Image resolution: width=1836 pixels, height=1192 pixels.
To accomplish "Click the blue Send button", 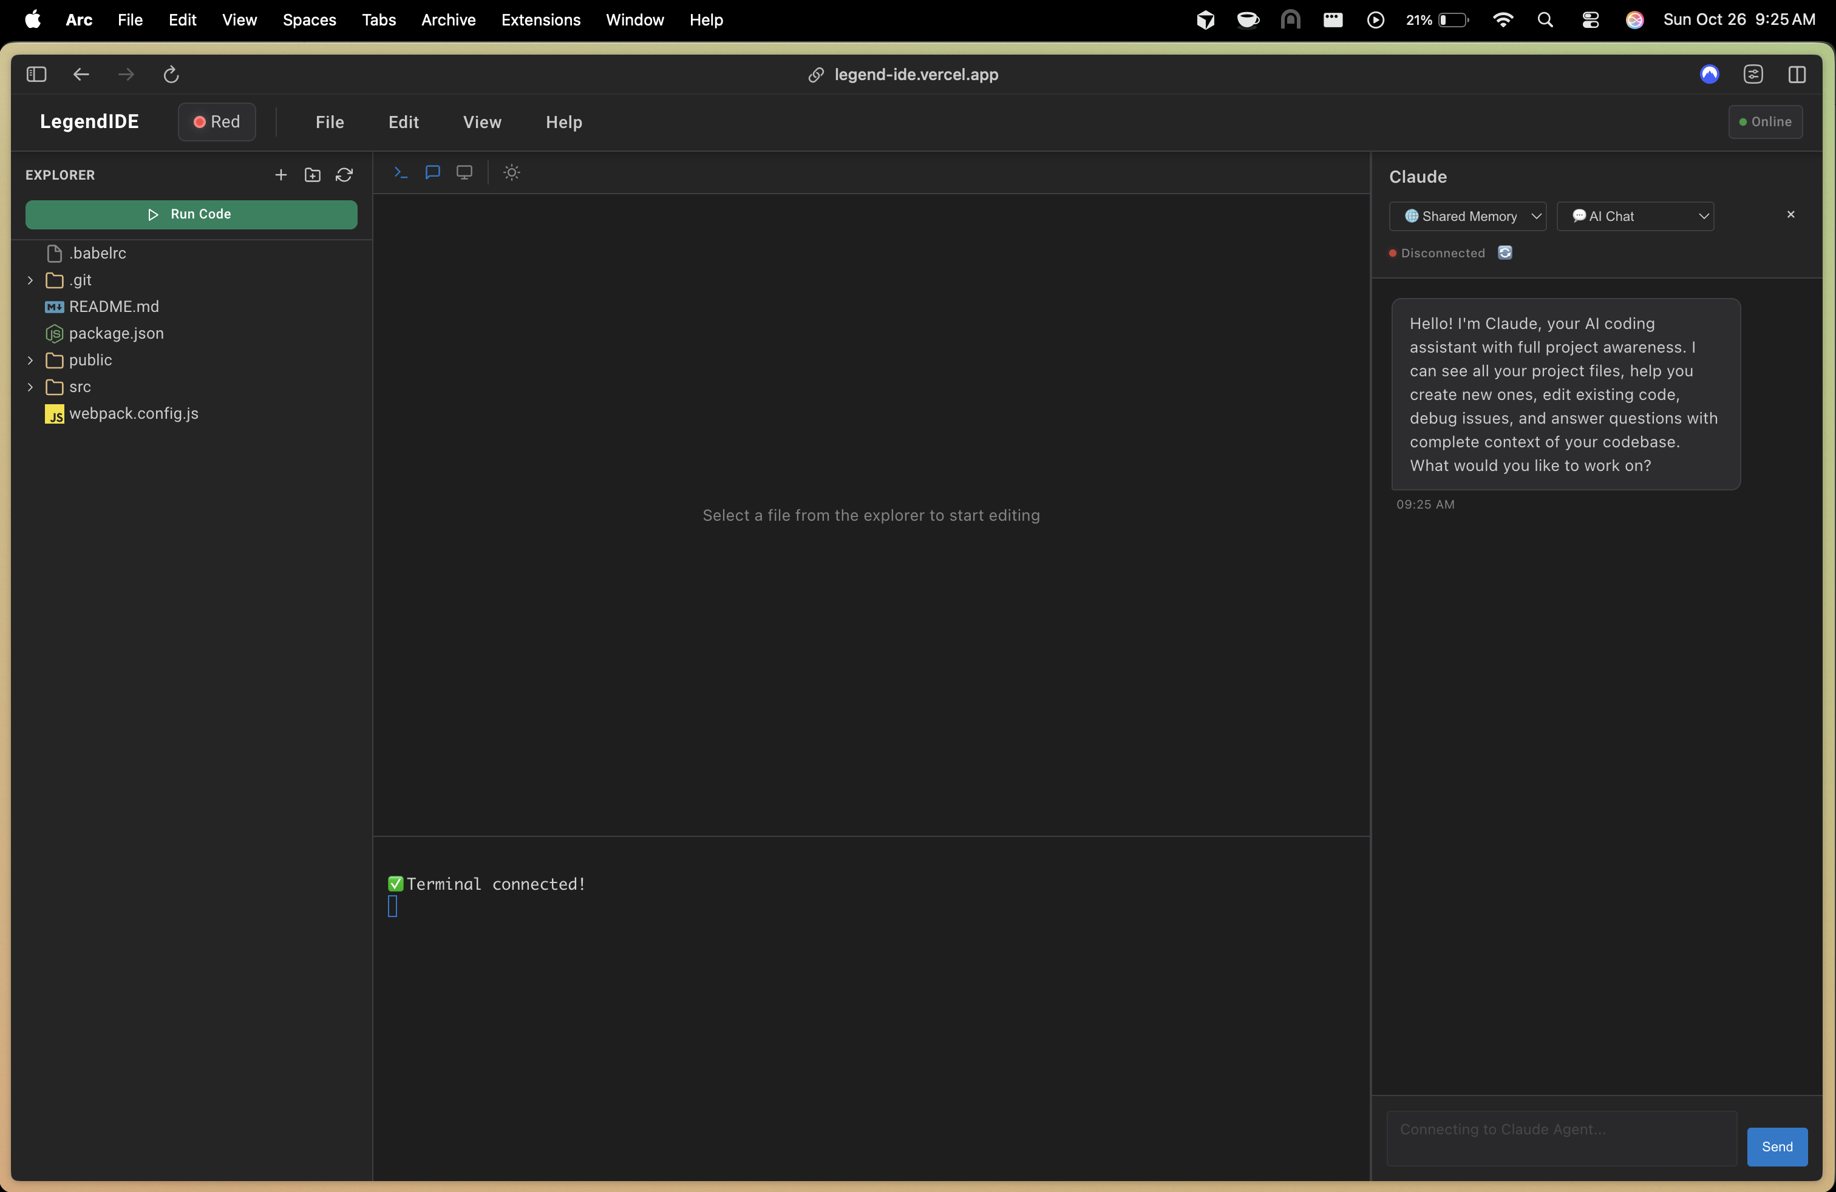I will click(1776, 1146).
